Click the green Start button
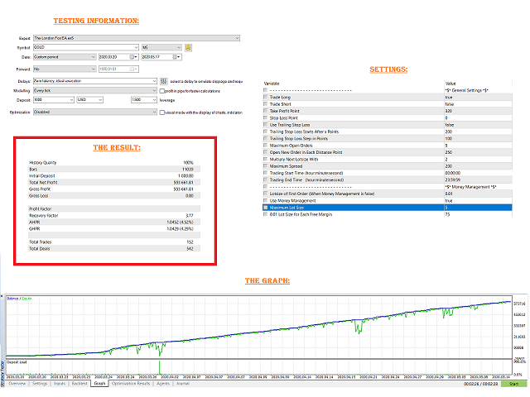The width and height of the screenshot is (530, 397). pyautogui.click(x=513, y=384)
